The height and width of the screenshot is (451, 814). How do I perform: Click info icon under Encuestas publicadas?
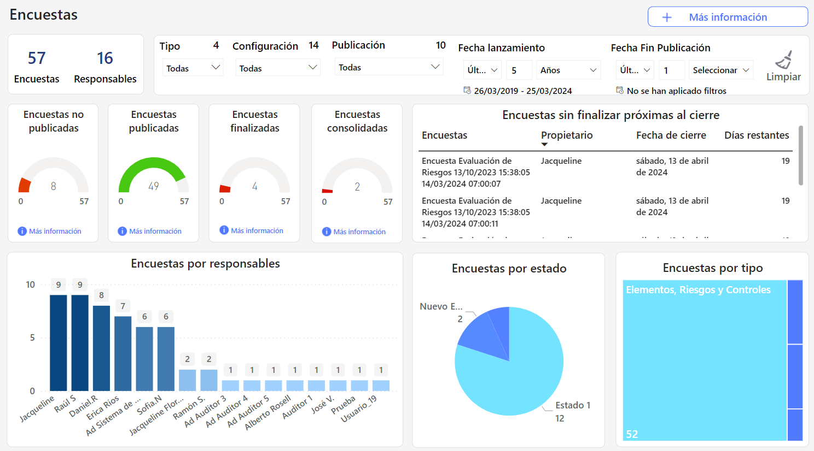click(x=123, y=232)
